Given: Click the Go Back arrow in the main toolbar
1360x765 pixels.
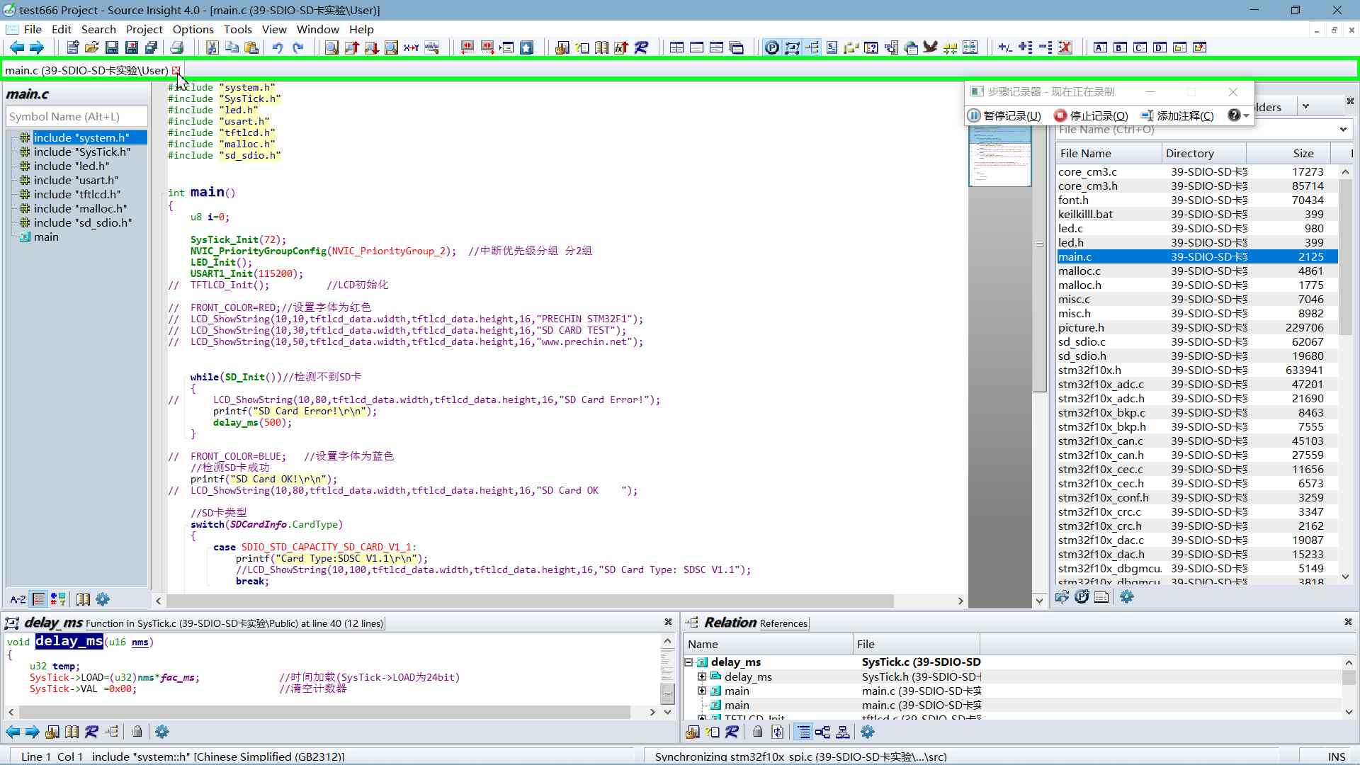Looking at the screenshot, I should tap(16, 47).
